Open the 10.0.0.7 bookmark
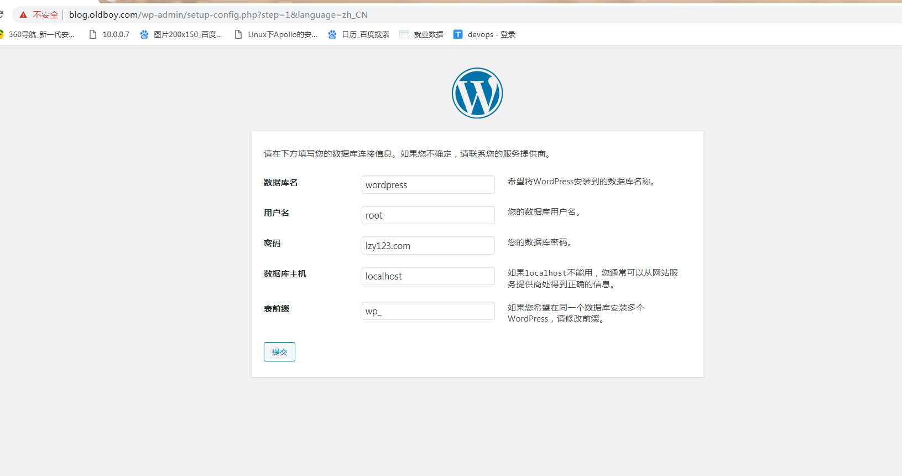Viewport: 902px width, 476px height. pos(109,34)
